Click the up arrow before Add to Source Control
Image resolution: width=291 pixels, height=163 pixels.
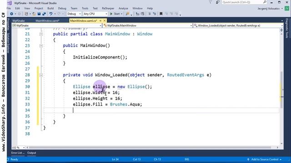pos(248,159)
